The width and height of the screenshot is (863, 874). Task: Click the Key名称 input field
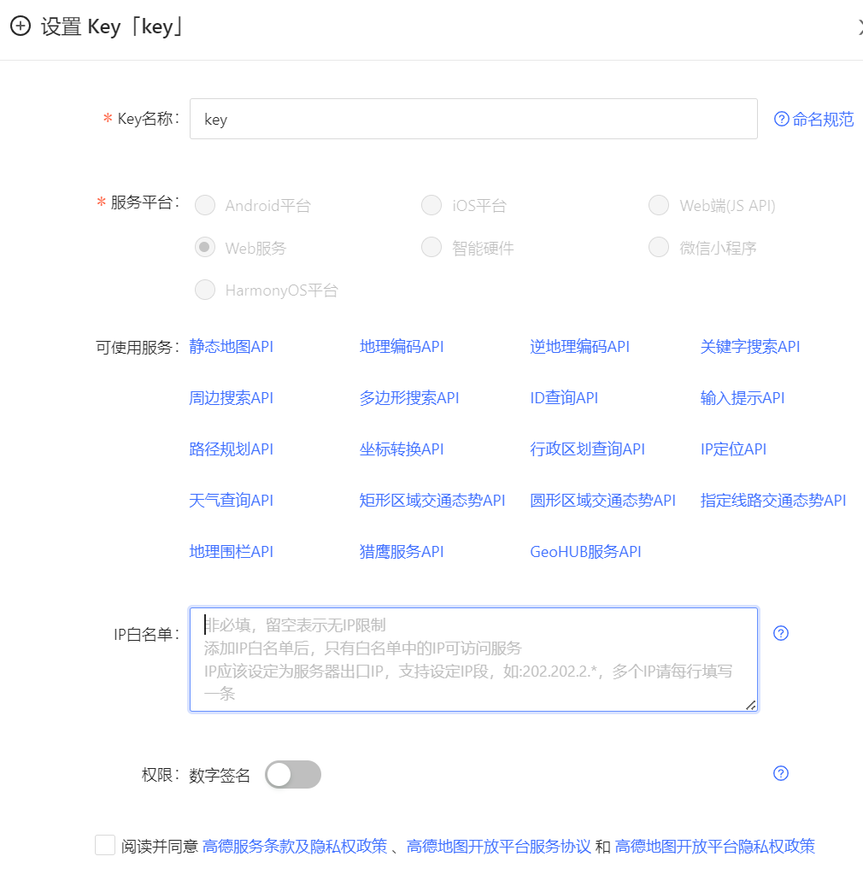point(473,119)
